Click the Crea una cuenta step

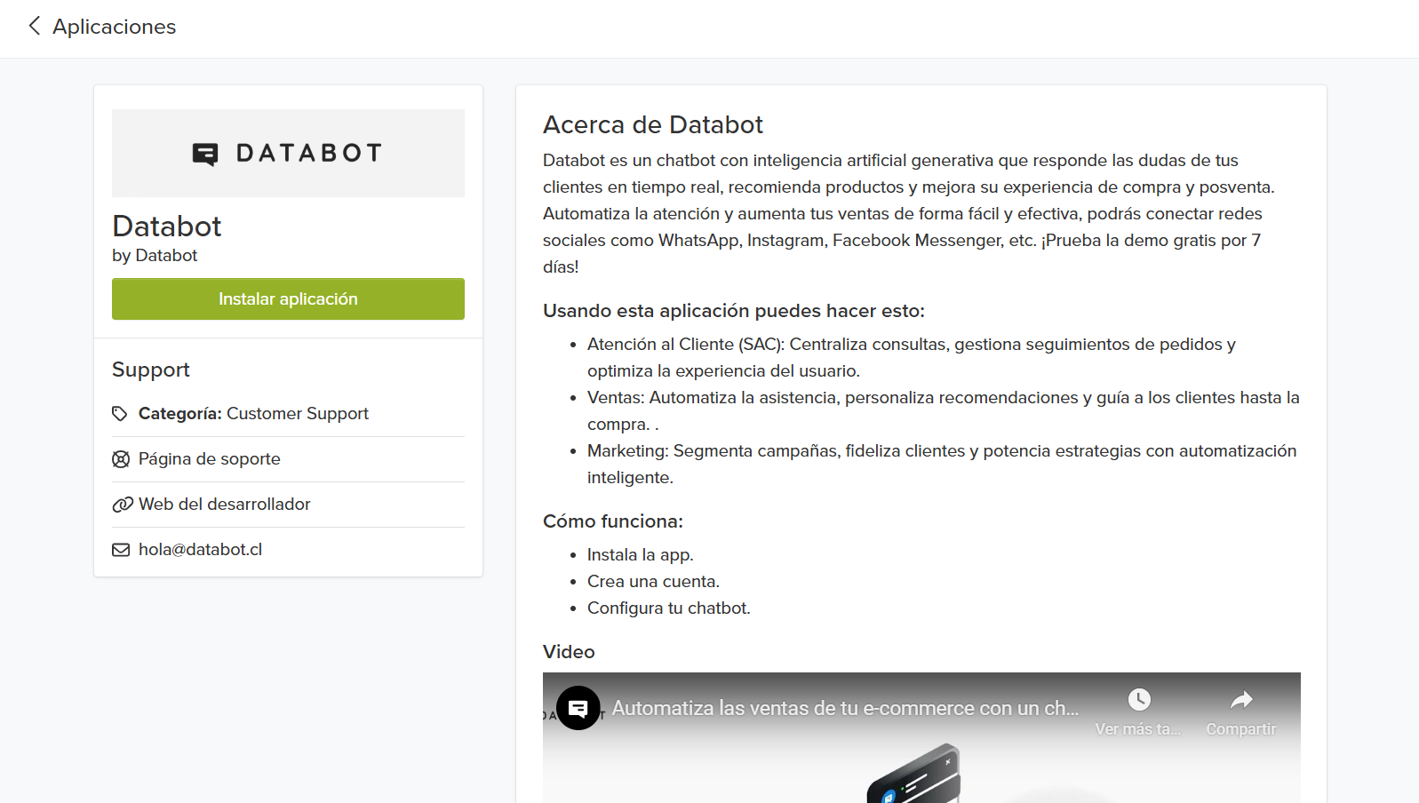[653, 582]
